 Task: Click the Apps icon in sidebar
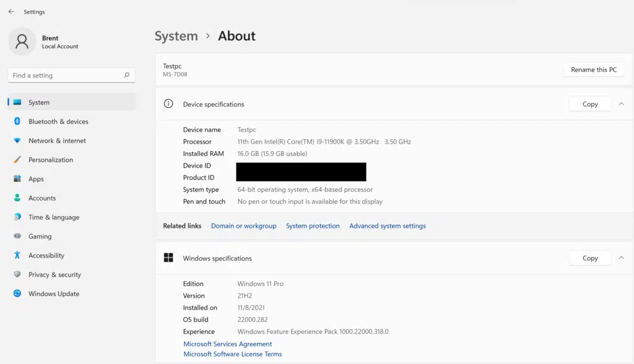tap(17, 178)
